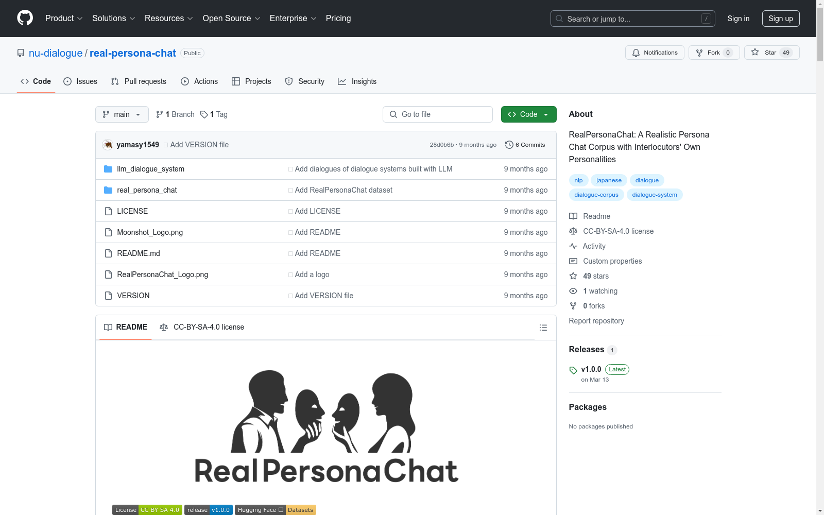Expand the Resources menu
The width and height of the screenshot is (824, 515).
coord(169,19)
